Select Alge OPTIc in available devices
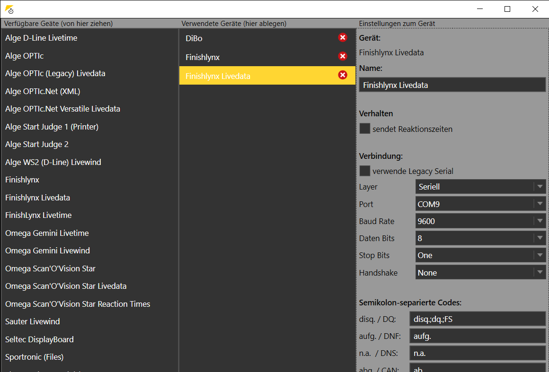 89,56
